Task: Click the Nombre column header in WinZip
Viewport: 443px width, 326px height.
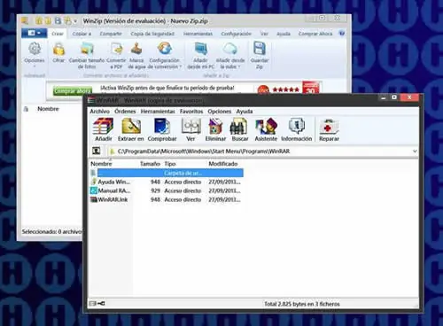Action: click(48, 109)
